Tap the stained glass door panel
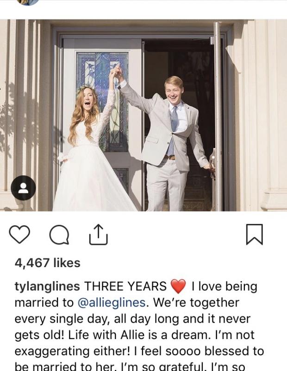Screen dimensions: 287x371 tap(103, 102)
